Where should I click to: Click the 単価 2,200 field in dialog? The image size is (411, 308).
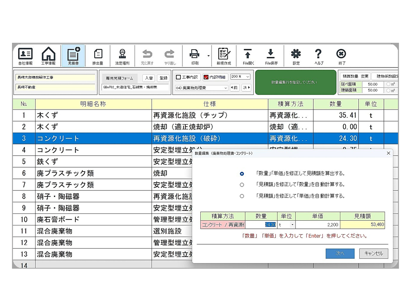click(318, 225)
